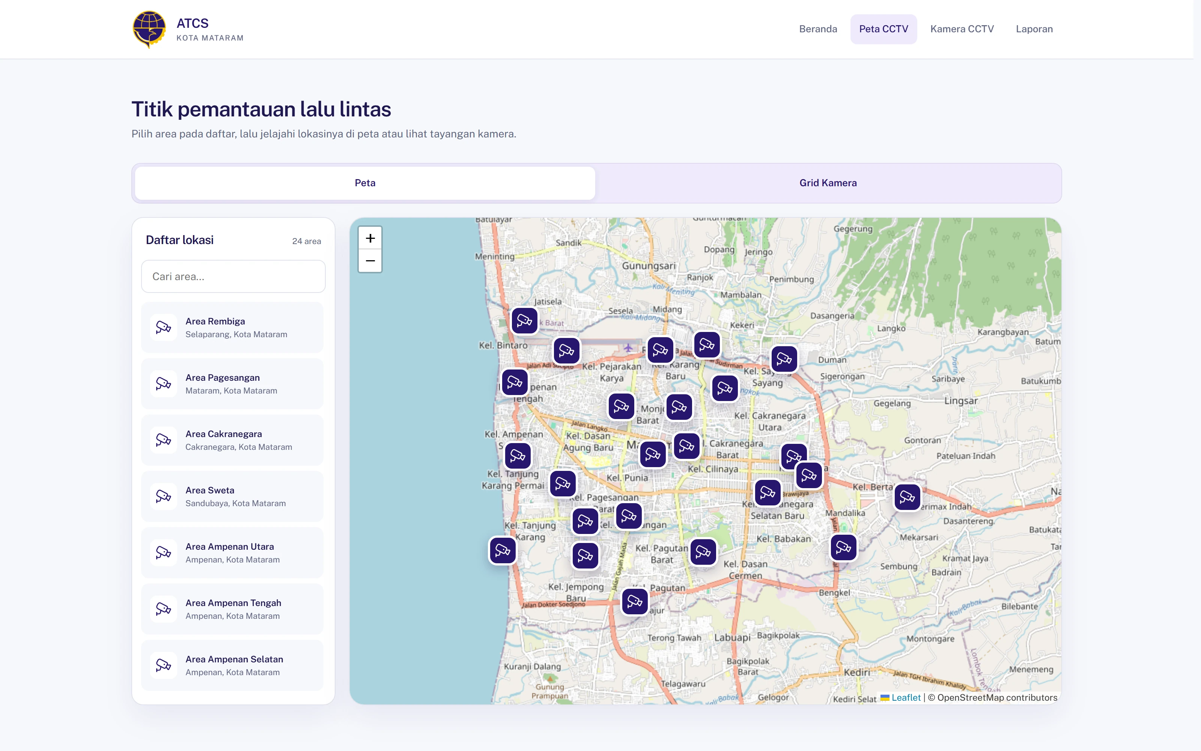Open the CCTV marker near Kel. Ampenan

point(518,455)
